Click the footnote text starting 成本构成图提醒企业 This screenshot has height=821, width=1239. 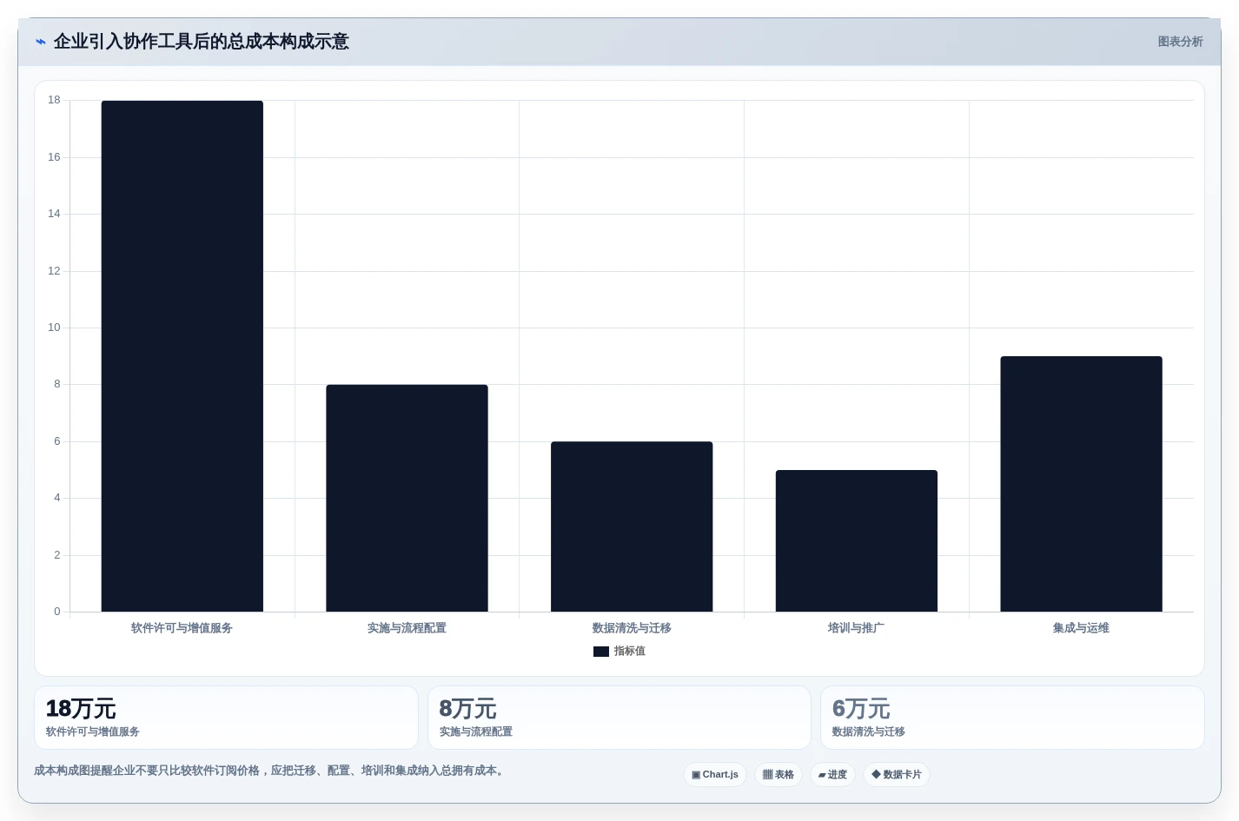tap(270, 771)
